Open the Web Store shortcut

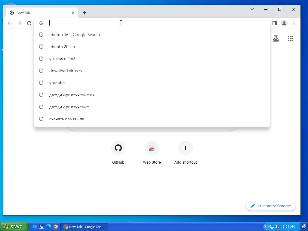(x=152, y=153)
